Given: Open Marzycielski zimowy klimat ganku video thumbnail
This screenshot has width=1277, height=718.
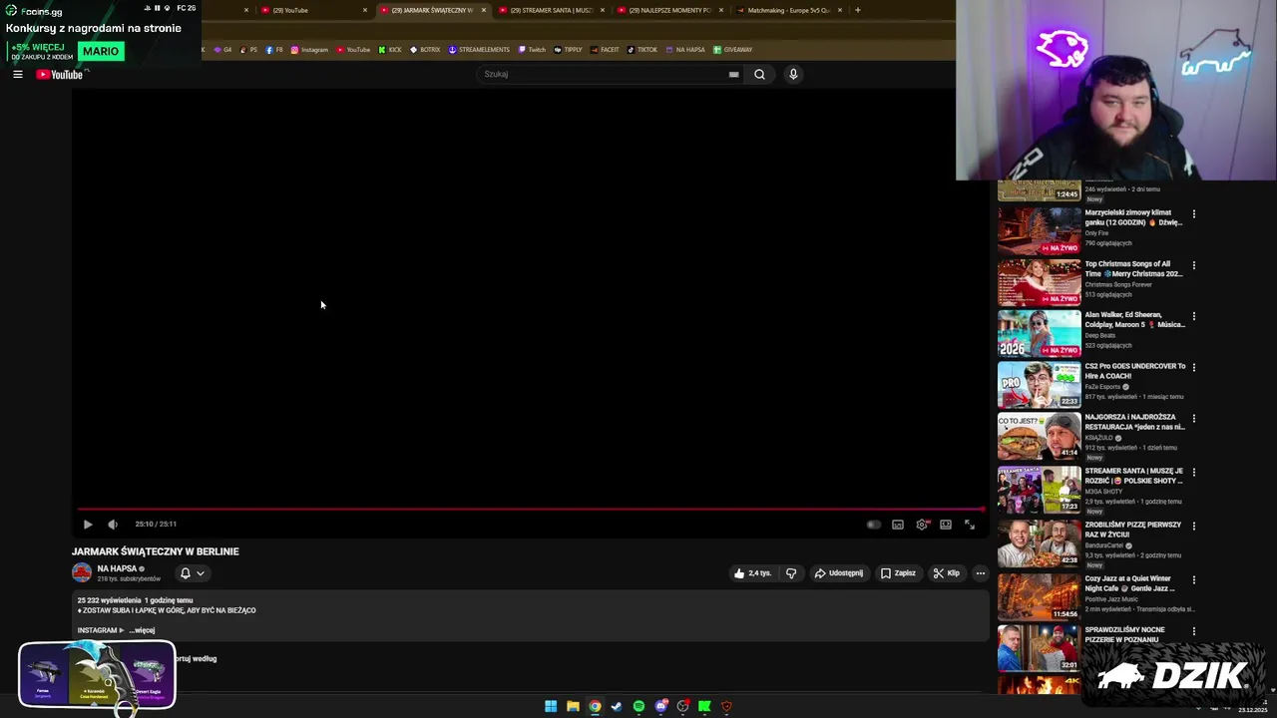Looking at the screenshot, I should pos(1040,229).
